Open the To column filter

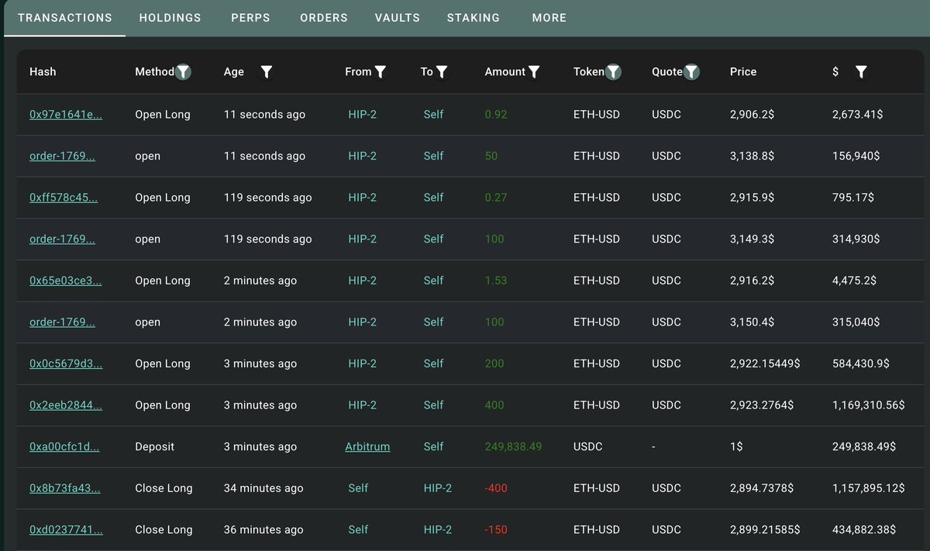click(441, 71)
